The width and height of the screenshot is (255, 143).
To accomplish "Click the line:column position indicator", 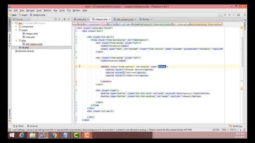I will pyautogui.click(x=216, y=130).
